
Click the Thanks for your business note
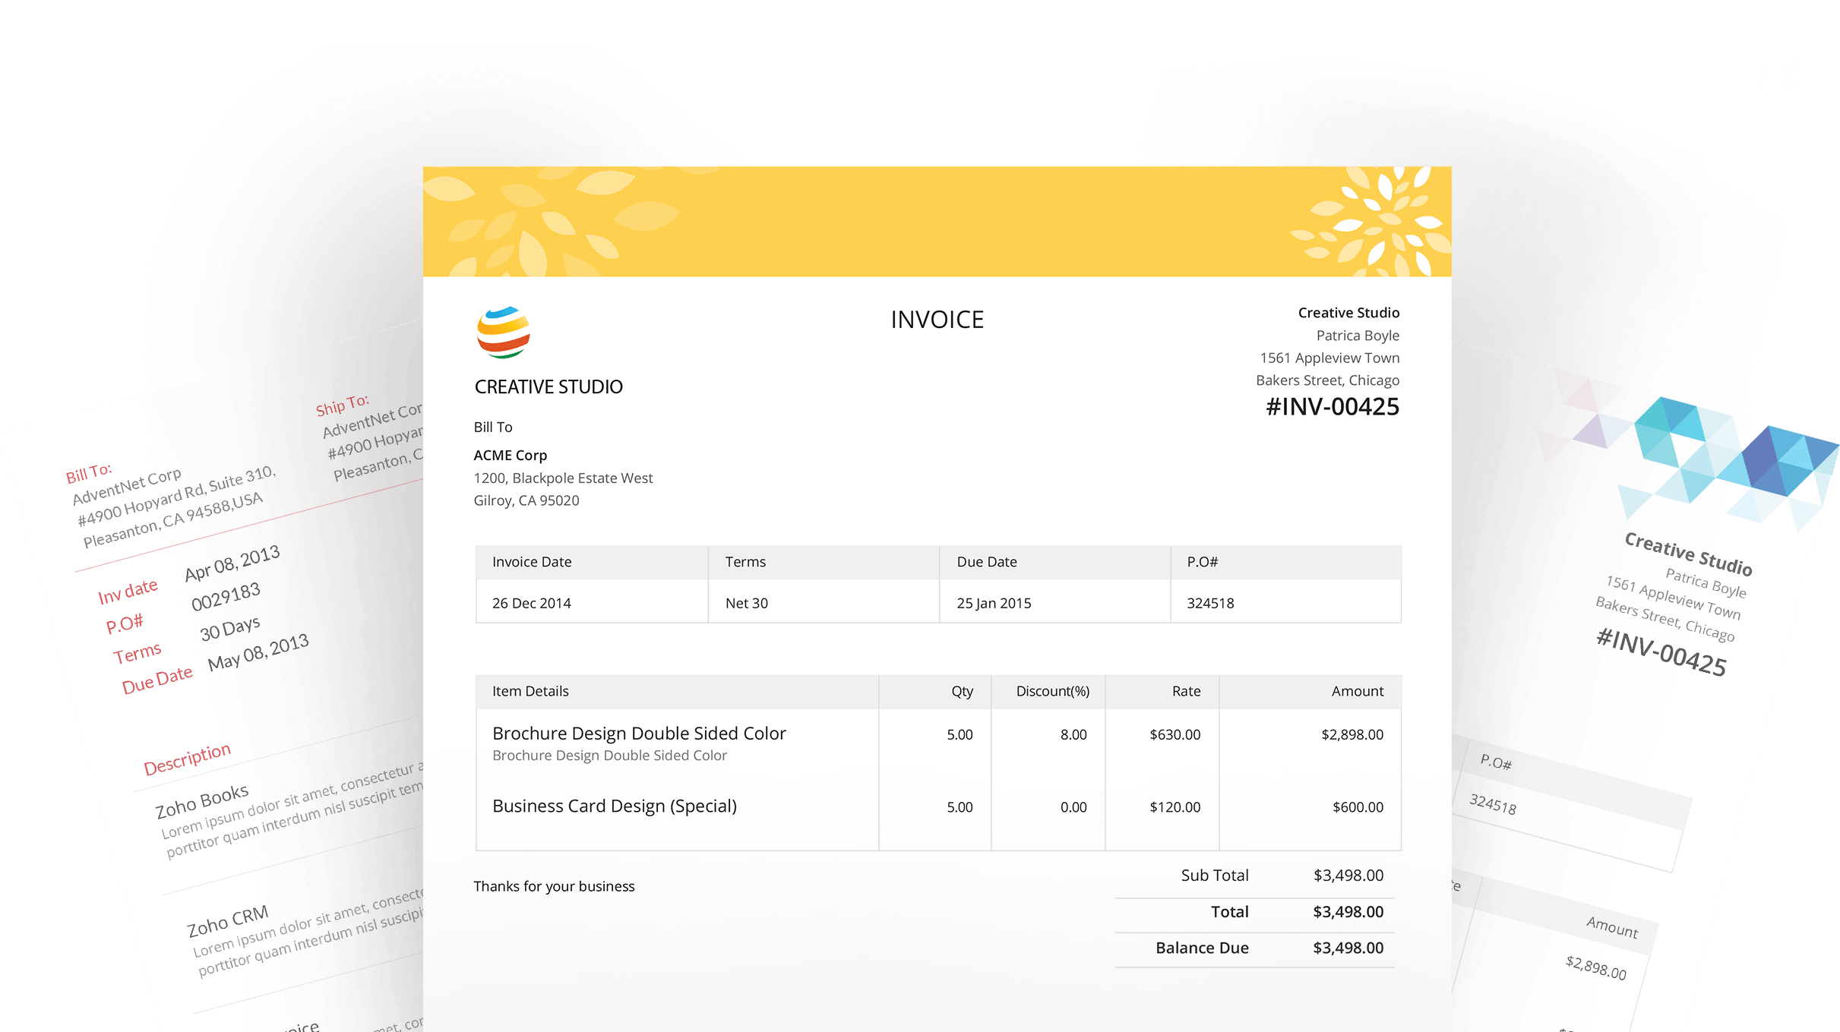click(x=554, y=886)
